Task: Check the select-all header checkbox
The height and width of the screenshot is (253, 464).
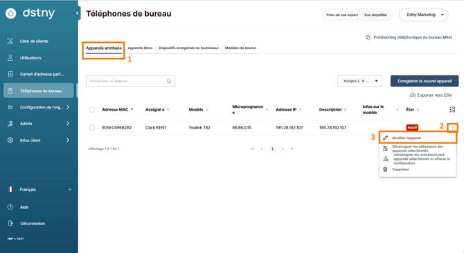Action: [x=92, y=109]
